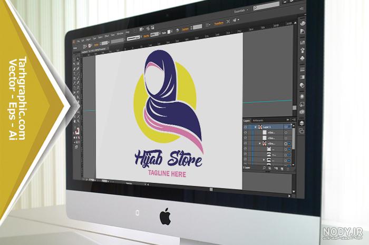Open the Swatches panel icon in dock
The height and width of the screenshot is (245, 369).
303,42
